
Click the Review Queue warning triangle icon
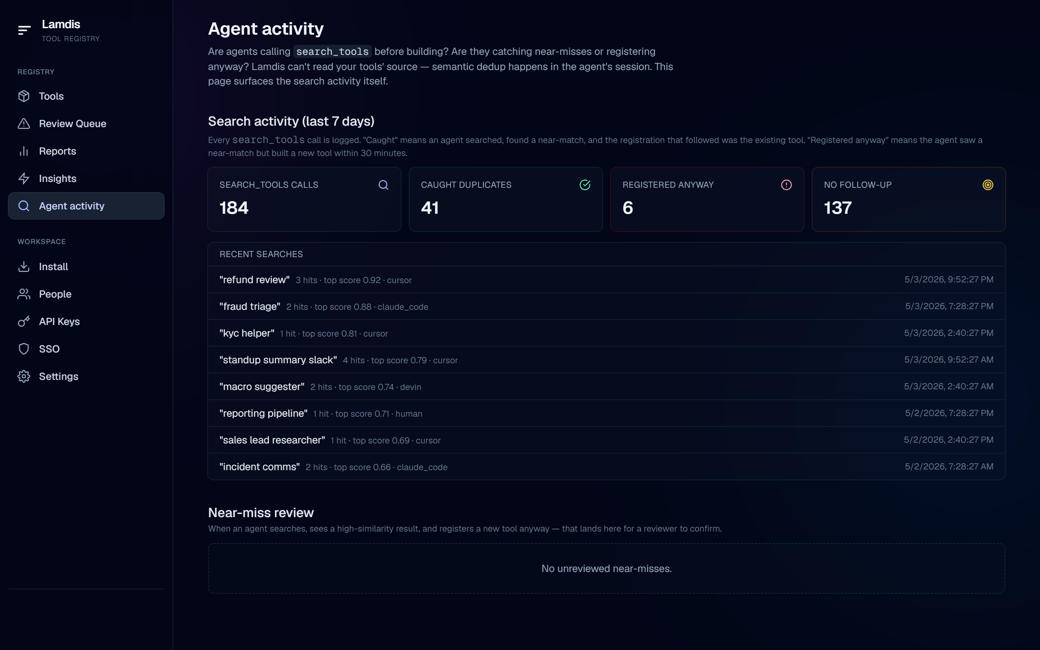point(24,123)
